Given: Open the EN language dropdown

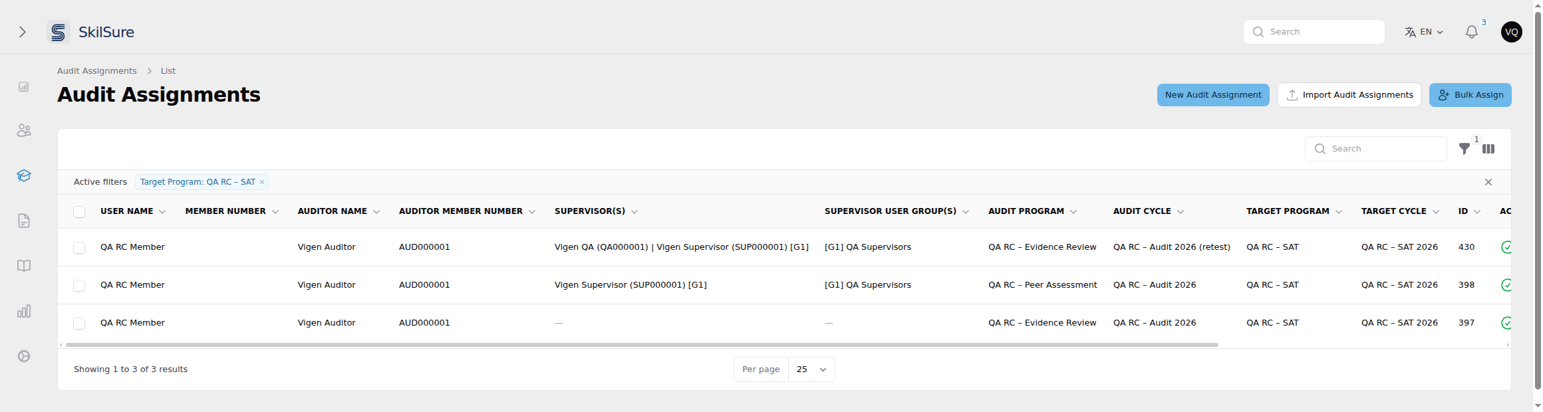Looking at the screenshot, I should 1424,32.
